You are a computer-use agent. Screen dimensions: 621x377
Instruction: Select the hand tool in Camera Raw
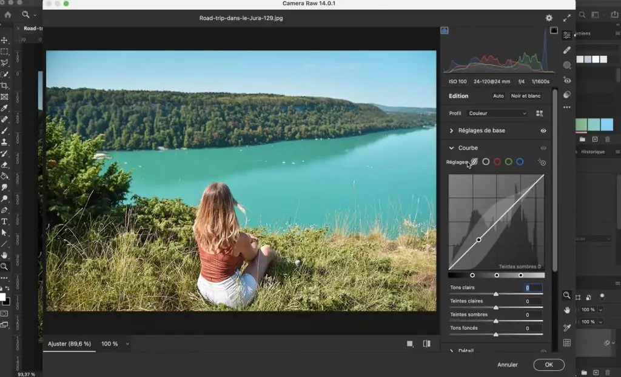click(567, 310)
